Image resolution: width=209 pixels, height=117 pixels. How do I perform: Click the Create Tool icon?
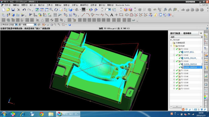(x=8, y=15)
